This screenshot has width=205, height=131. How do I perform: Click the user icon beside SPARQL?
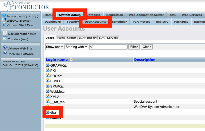tap(47, 86)
